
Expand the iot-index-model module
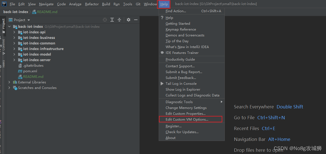pos(14,54)
